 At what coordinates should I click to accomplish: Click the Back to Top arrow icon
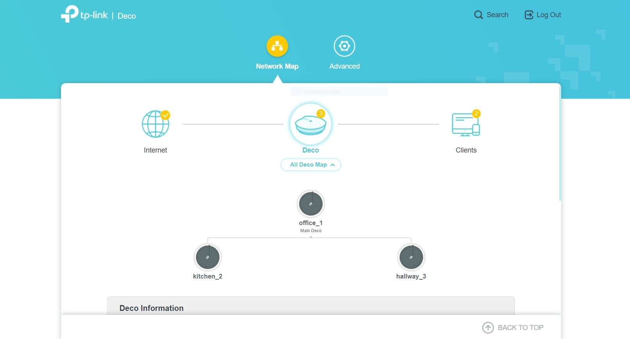tap(488, 328)
